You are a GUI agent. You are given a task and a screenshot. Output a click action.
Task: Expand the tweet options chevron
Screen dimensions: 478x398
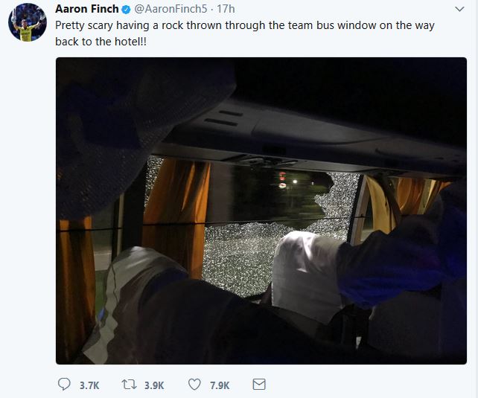point(459,9)
